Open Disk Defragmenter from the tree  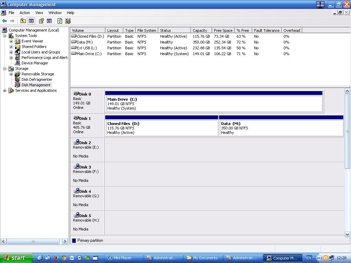(37, 79)
